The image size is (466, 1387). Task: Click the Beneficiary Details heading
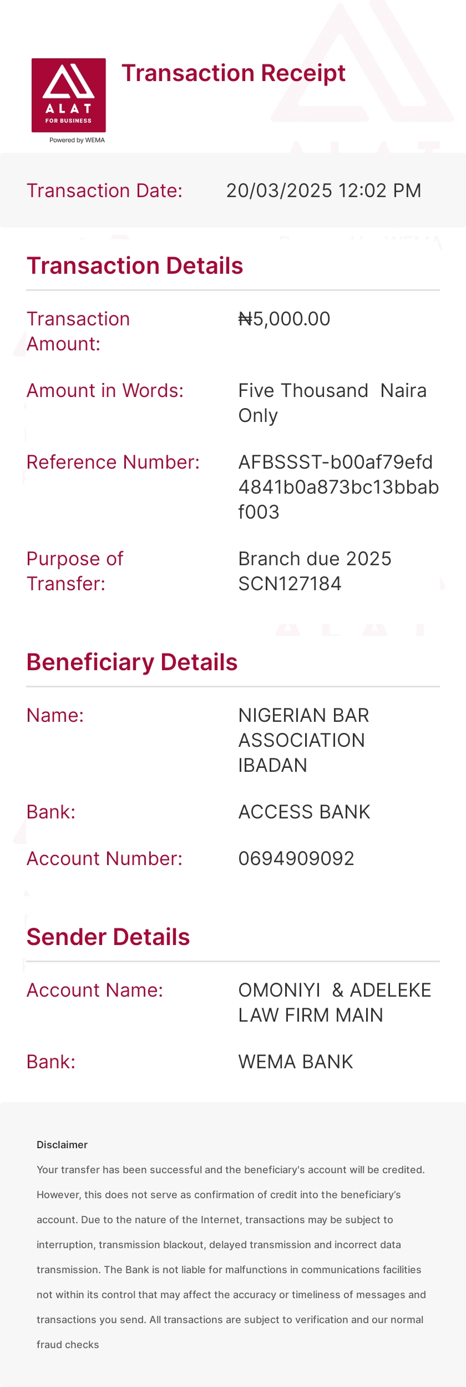coord(132,662)
